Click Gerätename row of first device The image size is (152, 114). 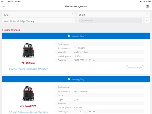pyautogui.click(x=100, y=44)
